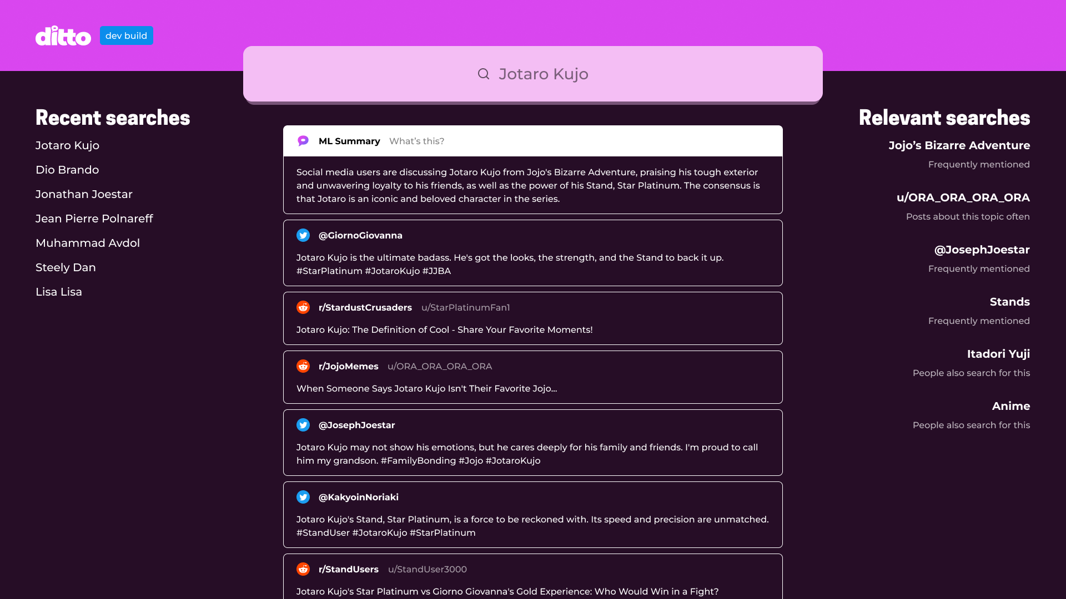Viewport: 1066px width, 599px height.
Task: Click the ML Summary chat bubble icon
Action: coord(303,141)
